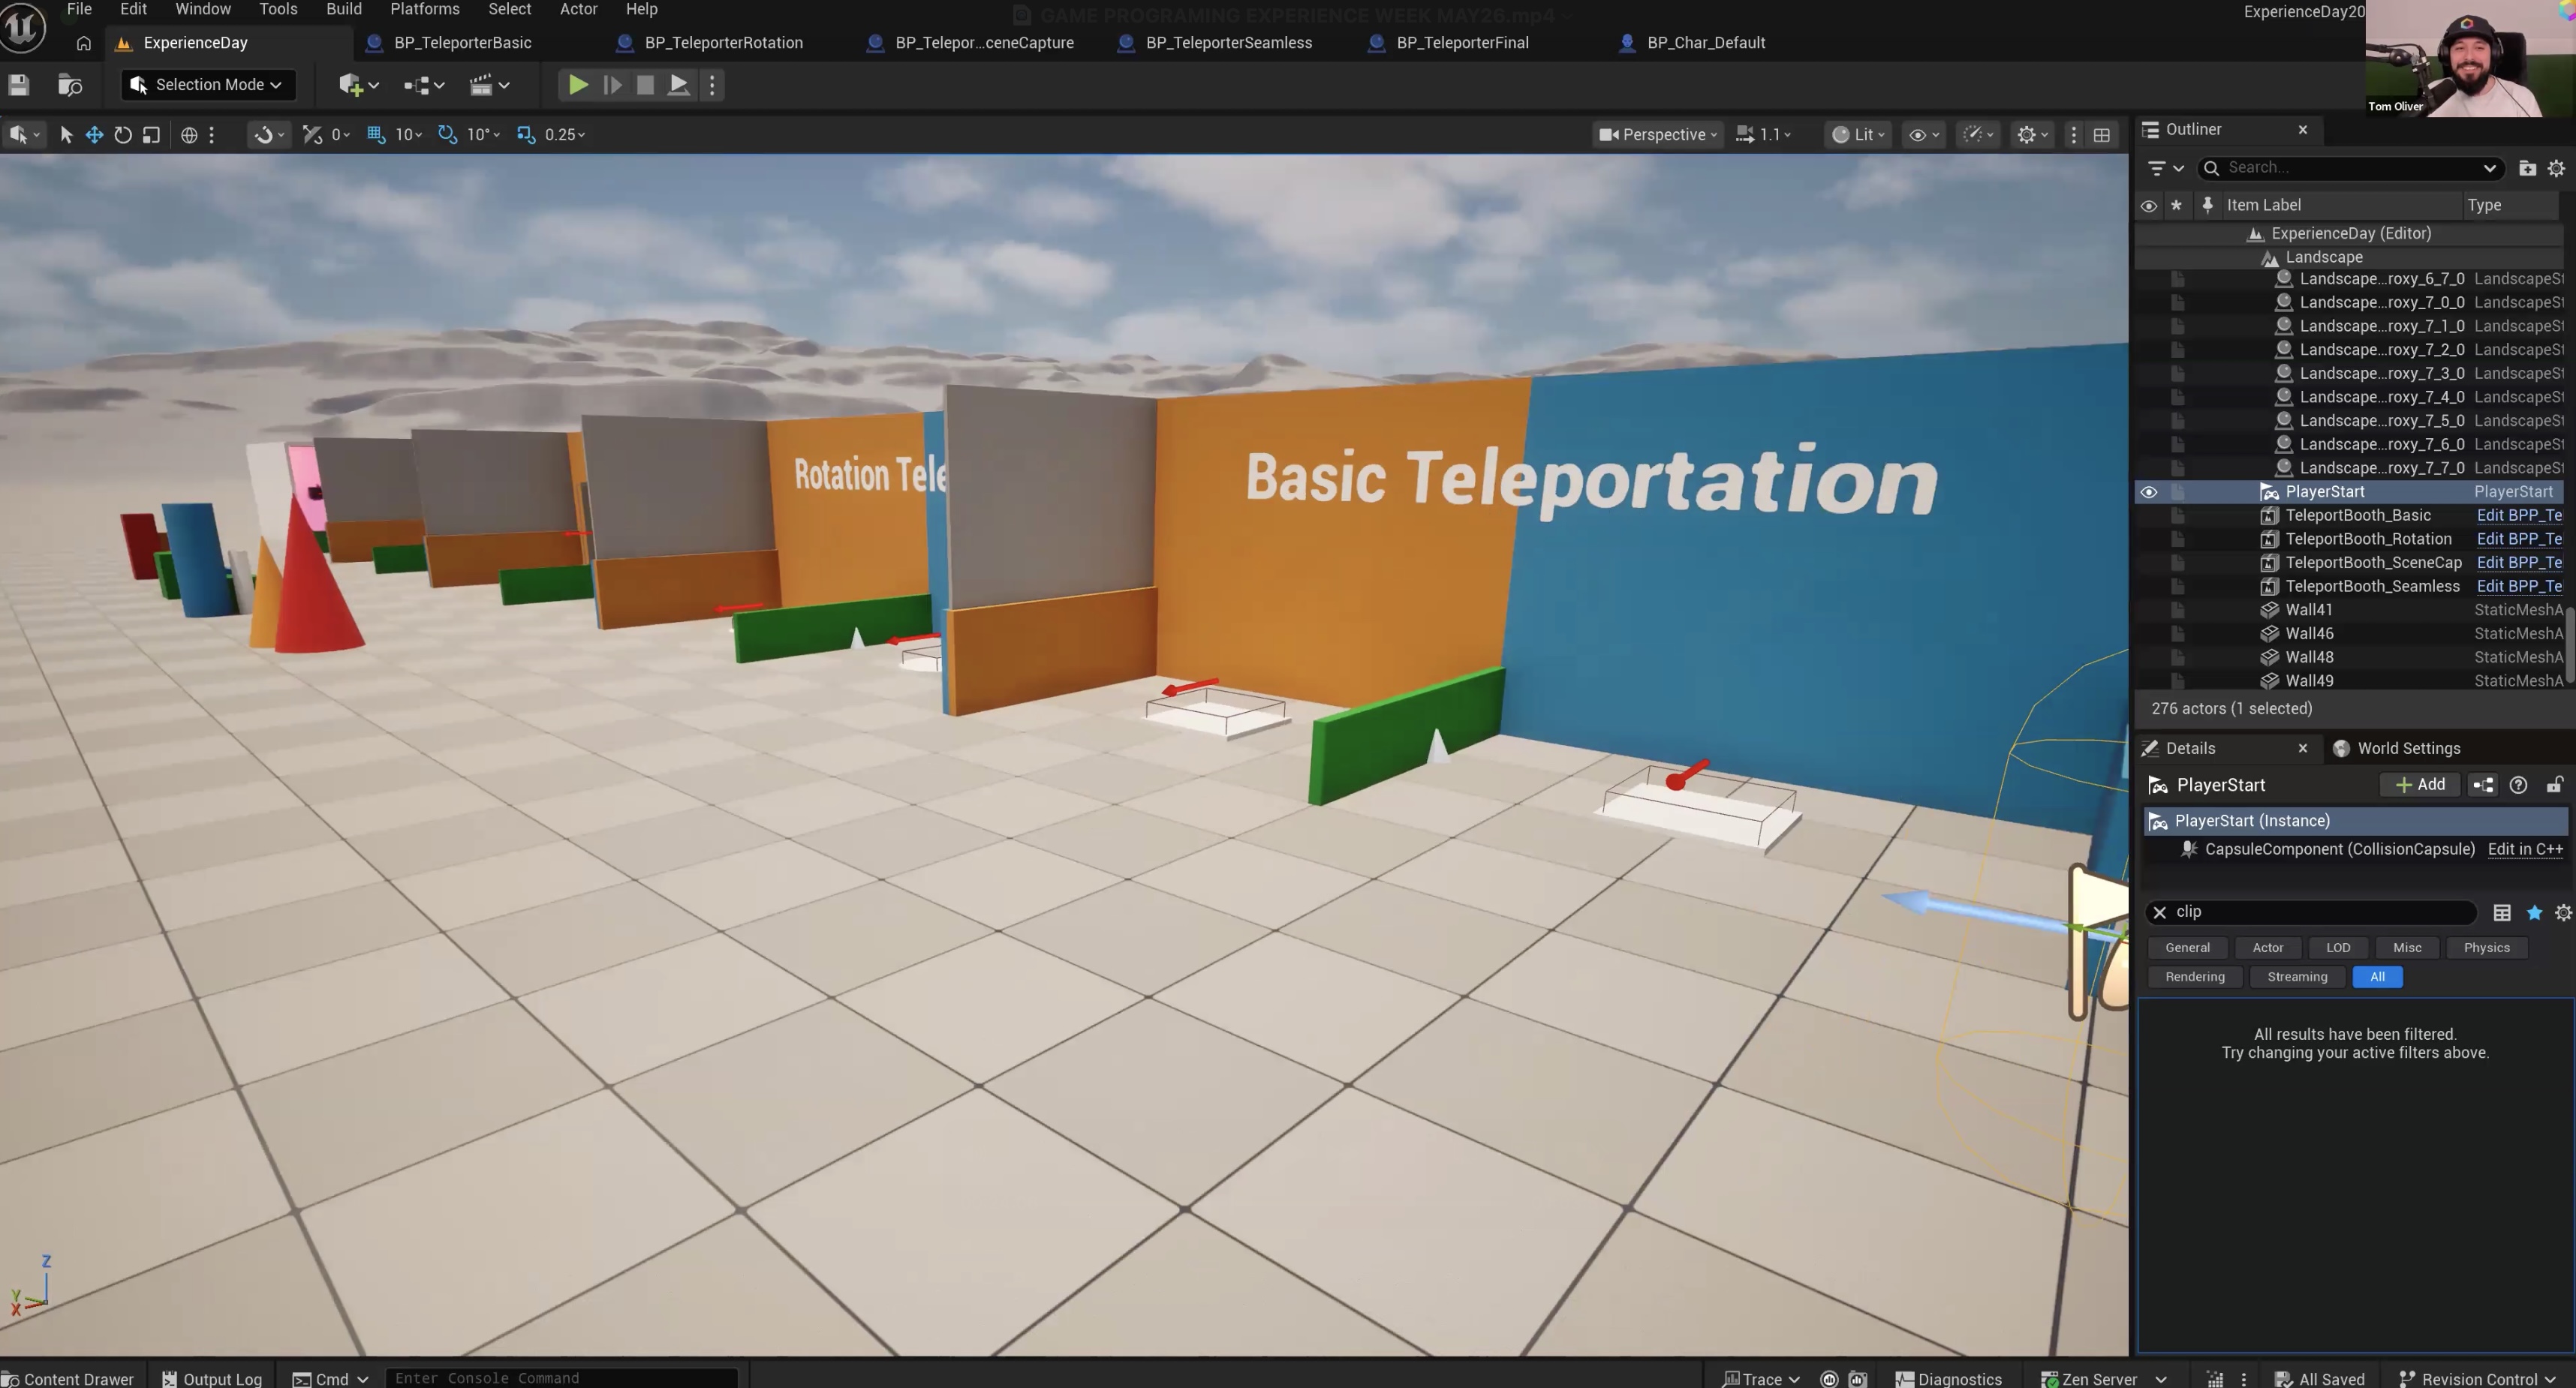Open the Show flags eye dropdown
The width and height of the screenshot is (2576, 1388).
[1924, 135]
